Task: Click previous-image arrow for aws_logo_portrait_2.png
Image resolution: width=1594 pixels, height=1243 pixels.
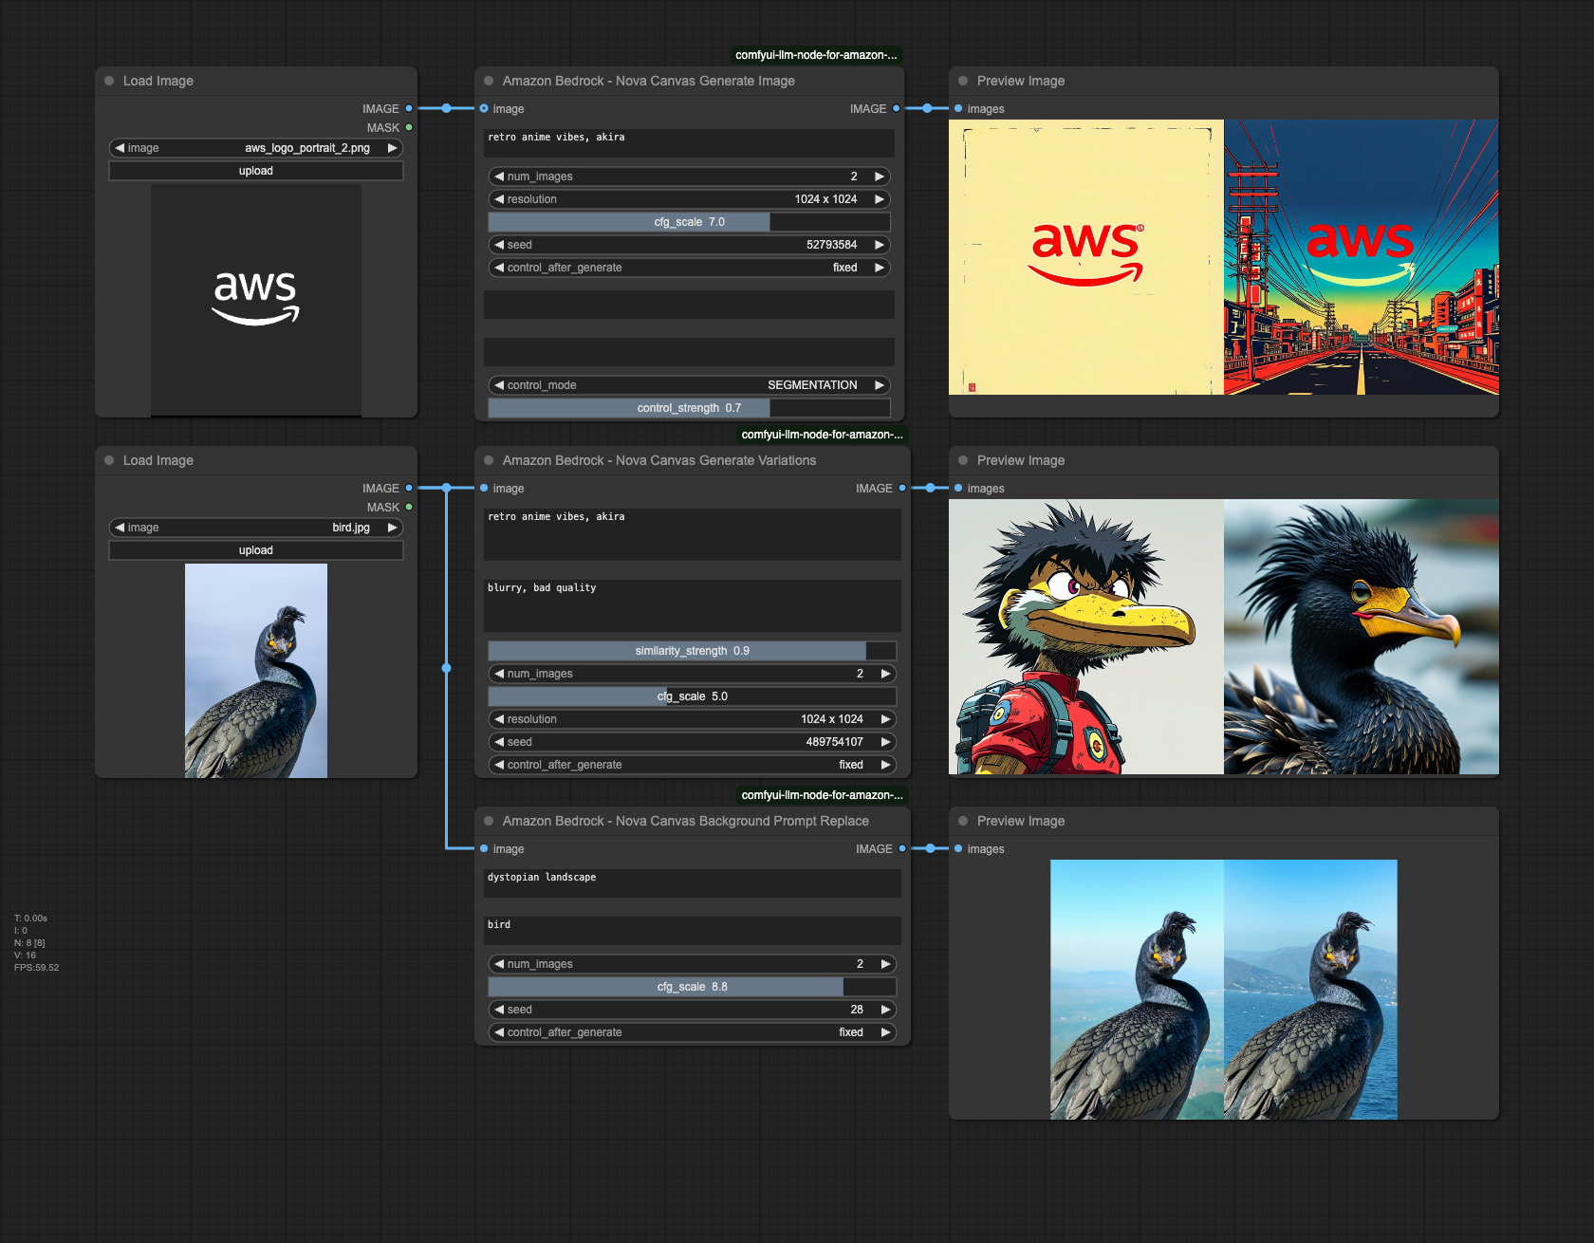Action: [120, 148]
